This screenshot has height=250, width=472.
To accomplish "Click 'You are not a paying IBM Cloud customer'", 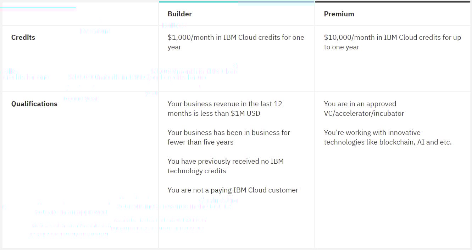I will [233, 190].
